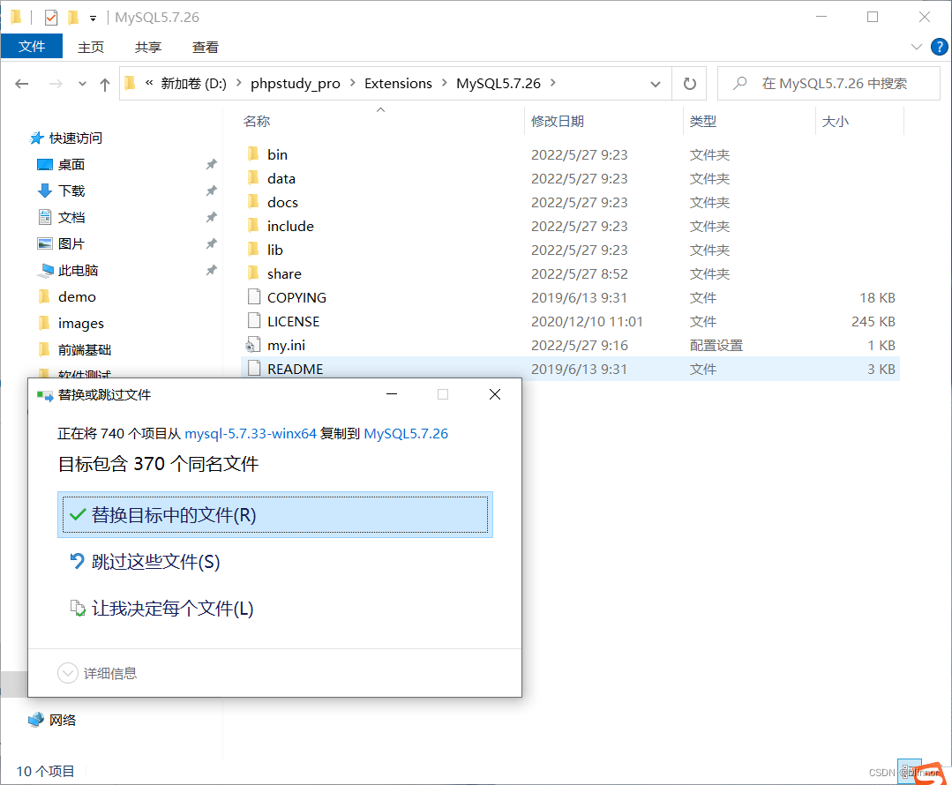The height and width of the screenshot is (785, 952).
Task: Go forward with the forward arrow
Action: pyautogui.click(x=56, y=84)
